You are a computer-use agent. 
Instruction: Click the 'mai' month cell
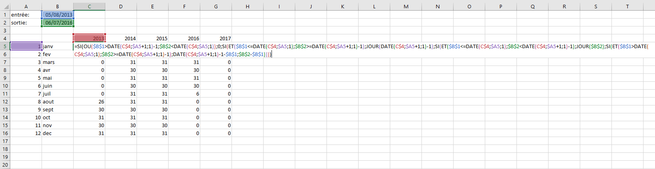[57, 78]
